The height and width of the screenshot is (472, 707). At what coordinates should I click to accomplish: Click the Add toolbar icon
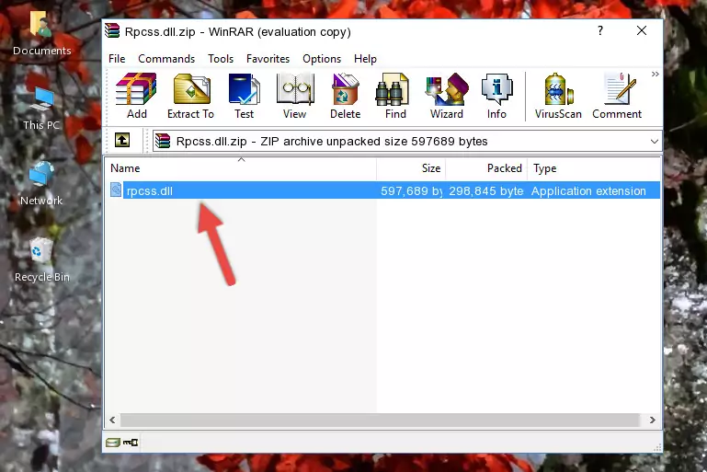(136, 96)
